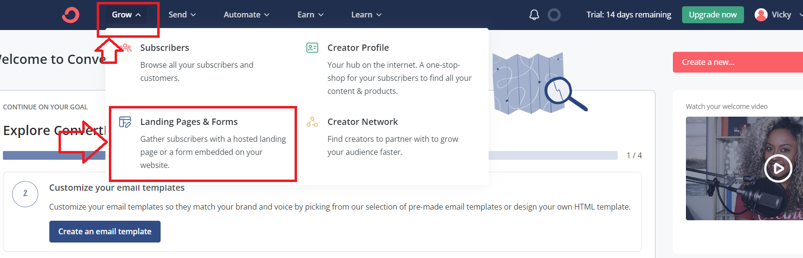Image resolution: width=803 pixels, height=258 pixels.
Task: Click CONTINUE ON YOUR GOAL label
Action: (x=45, y=107)
